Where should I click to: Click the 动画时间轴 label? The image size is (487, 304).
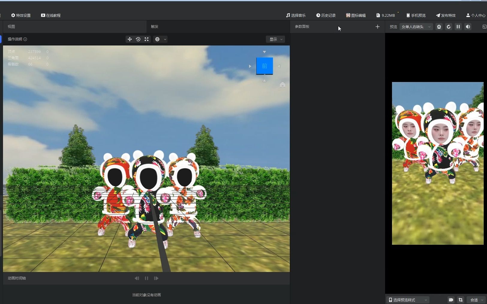17,278
